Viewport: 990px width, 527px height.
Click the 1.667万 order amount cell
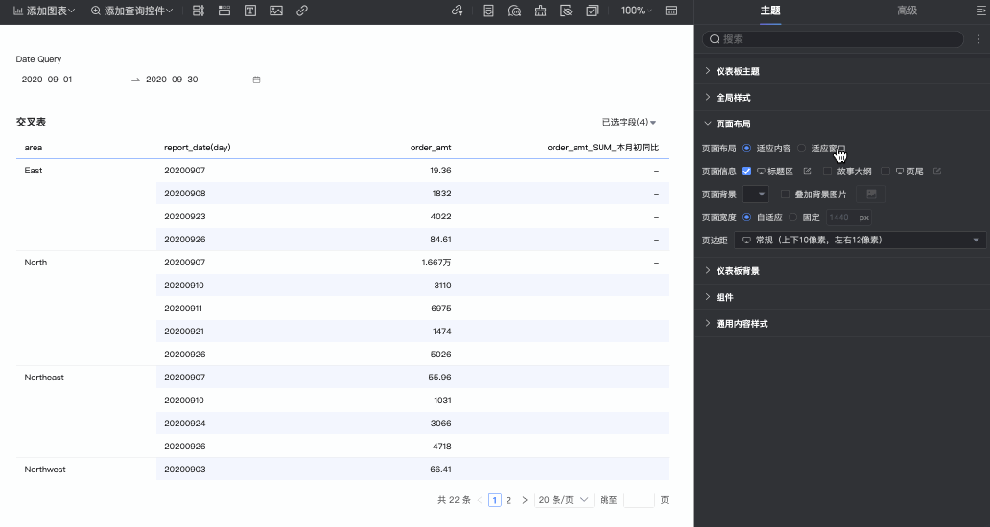436,263
